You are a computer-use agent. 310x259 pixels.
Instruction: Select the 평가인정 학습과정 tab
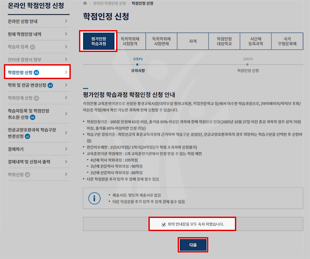tap(98, 41)
